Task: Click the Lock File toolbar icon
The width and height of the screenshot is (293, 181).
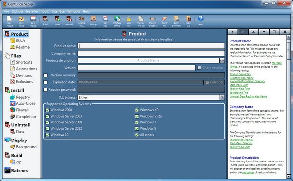Action: (x=129, y=21)
